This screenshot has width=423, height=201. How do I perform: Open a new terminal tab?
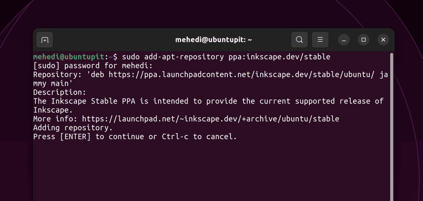tap(45, 40)
